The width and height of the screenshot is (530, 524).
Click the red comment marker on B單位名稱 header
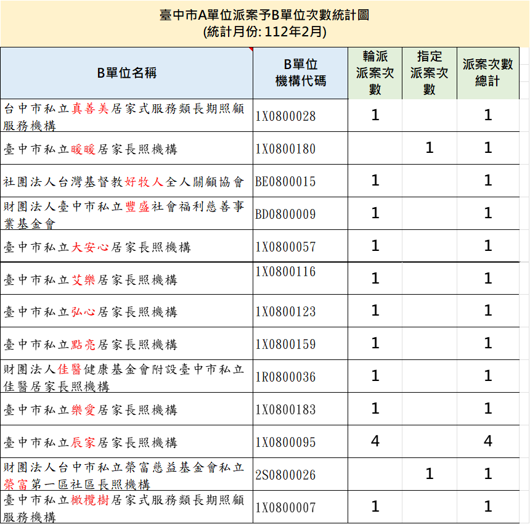[251, 49]
